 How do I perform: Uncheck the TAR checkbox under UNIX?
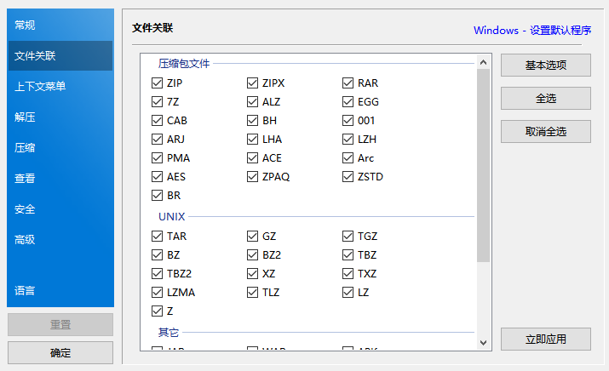coord(157,237)
